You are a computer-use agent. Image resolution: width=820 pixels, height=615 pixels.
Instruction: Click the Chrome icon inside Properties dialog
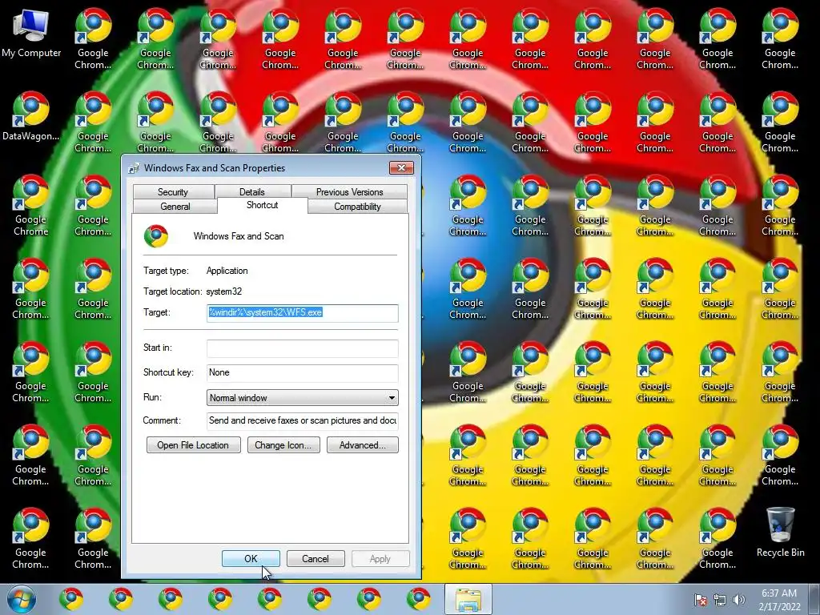(156, 236)
